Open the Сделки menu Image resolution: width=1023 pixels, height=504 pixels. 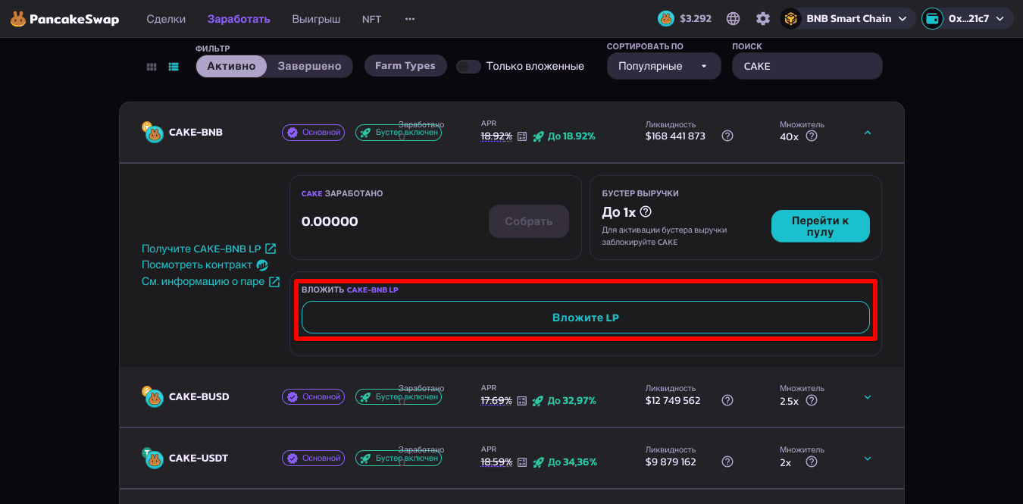pos(166,19)
